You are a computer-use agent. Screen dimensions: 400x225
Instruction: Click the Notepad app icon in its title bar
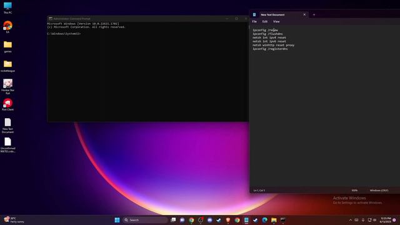[254, 15]
